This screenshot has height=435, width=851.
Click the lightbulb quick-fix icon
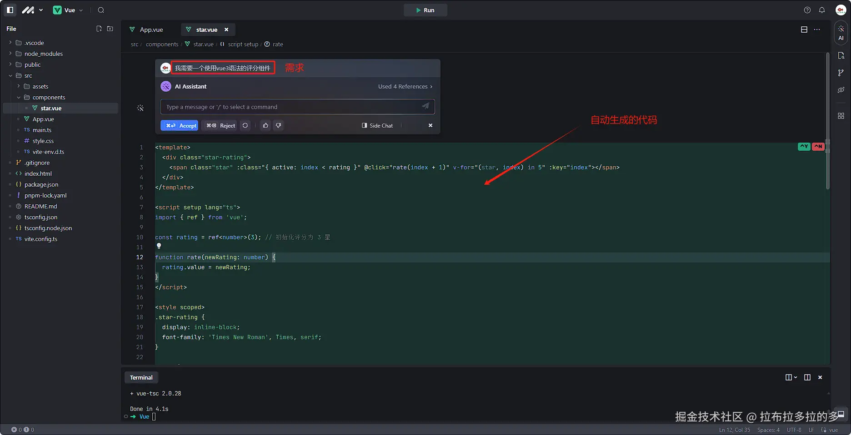[159, 246]
